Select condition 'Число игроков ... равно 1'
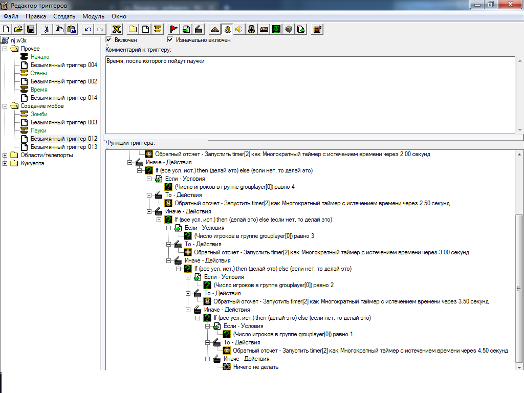This screenshot has width=524, height=393. 293,334
